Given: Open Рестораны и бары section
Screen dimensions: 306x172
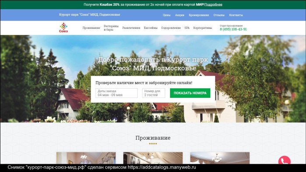Looking at the screenshot, I should [111, 28].
